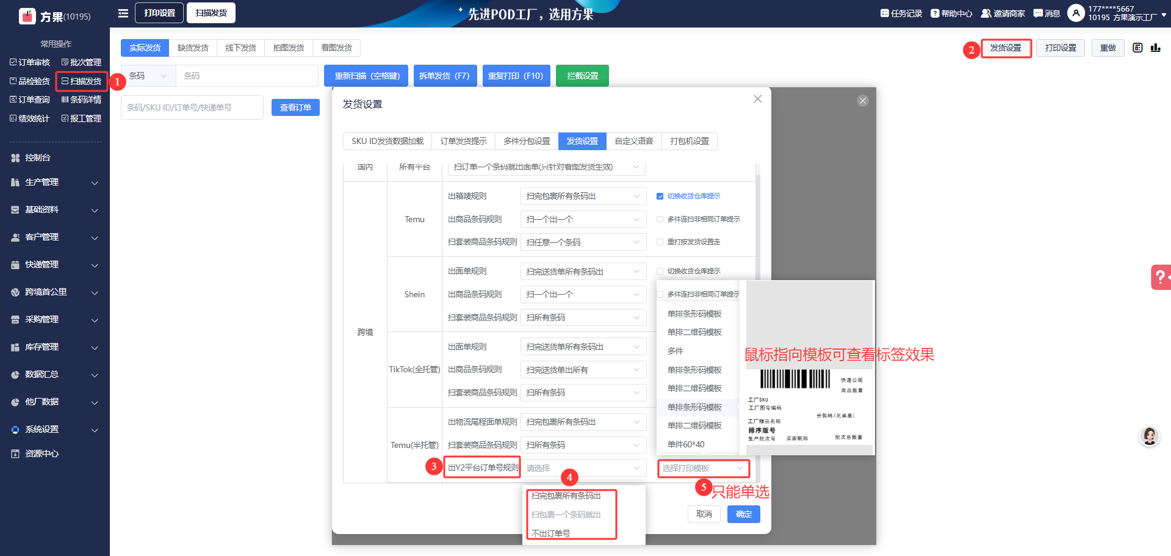The width and height of the screenshot is (1171, 556).
Task: Open Temu 出箱唛规则 dropdown
Action: (582, 196)
